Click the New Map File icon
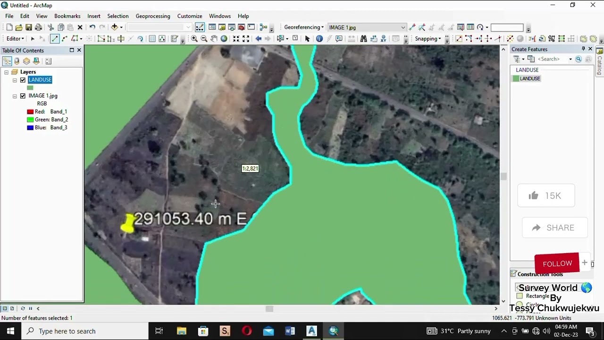The image size is (604, 340). click(x=9, y=27)
